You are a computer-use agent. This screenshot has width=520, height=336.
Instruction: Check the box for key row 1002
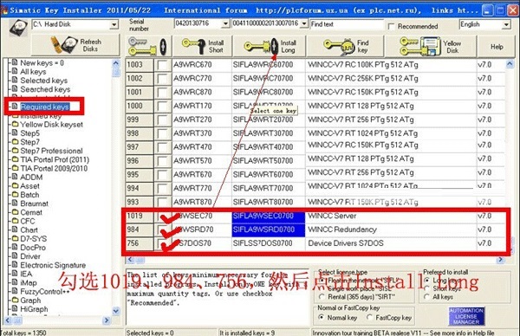point(163,79)
